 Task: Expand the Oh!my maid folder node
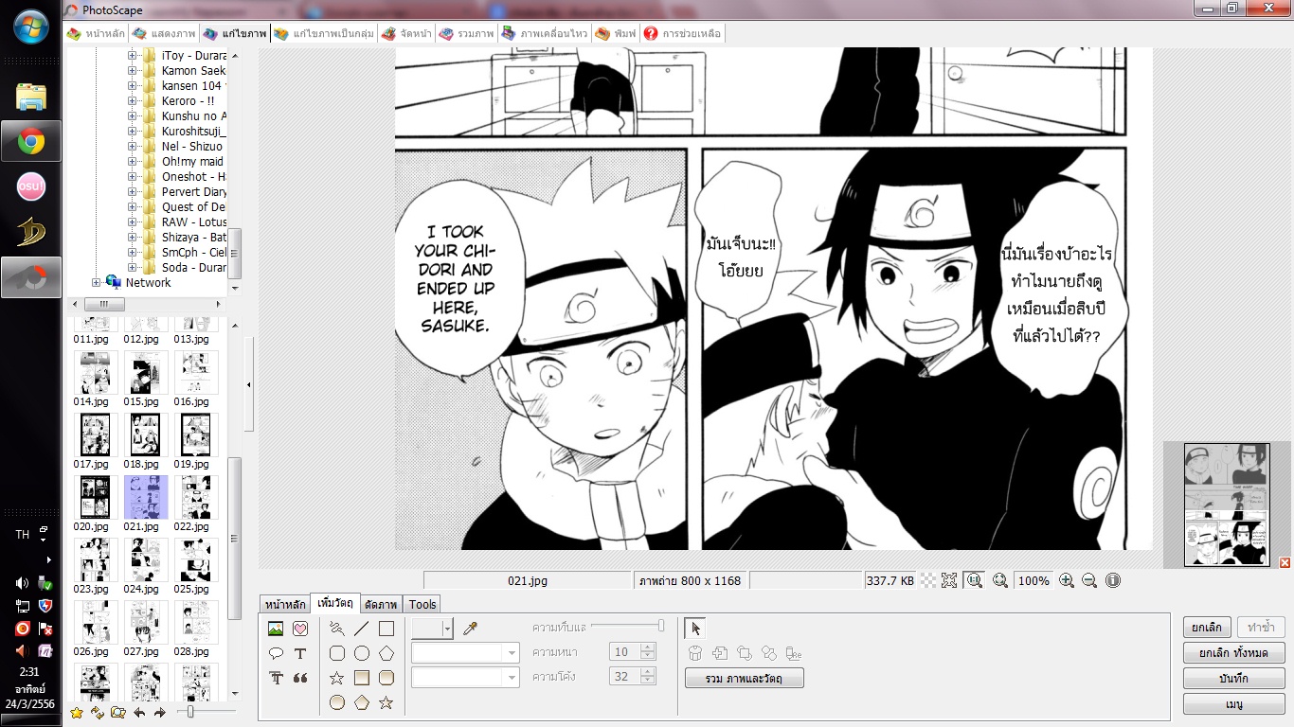132,162
